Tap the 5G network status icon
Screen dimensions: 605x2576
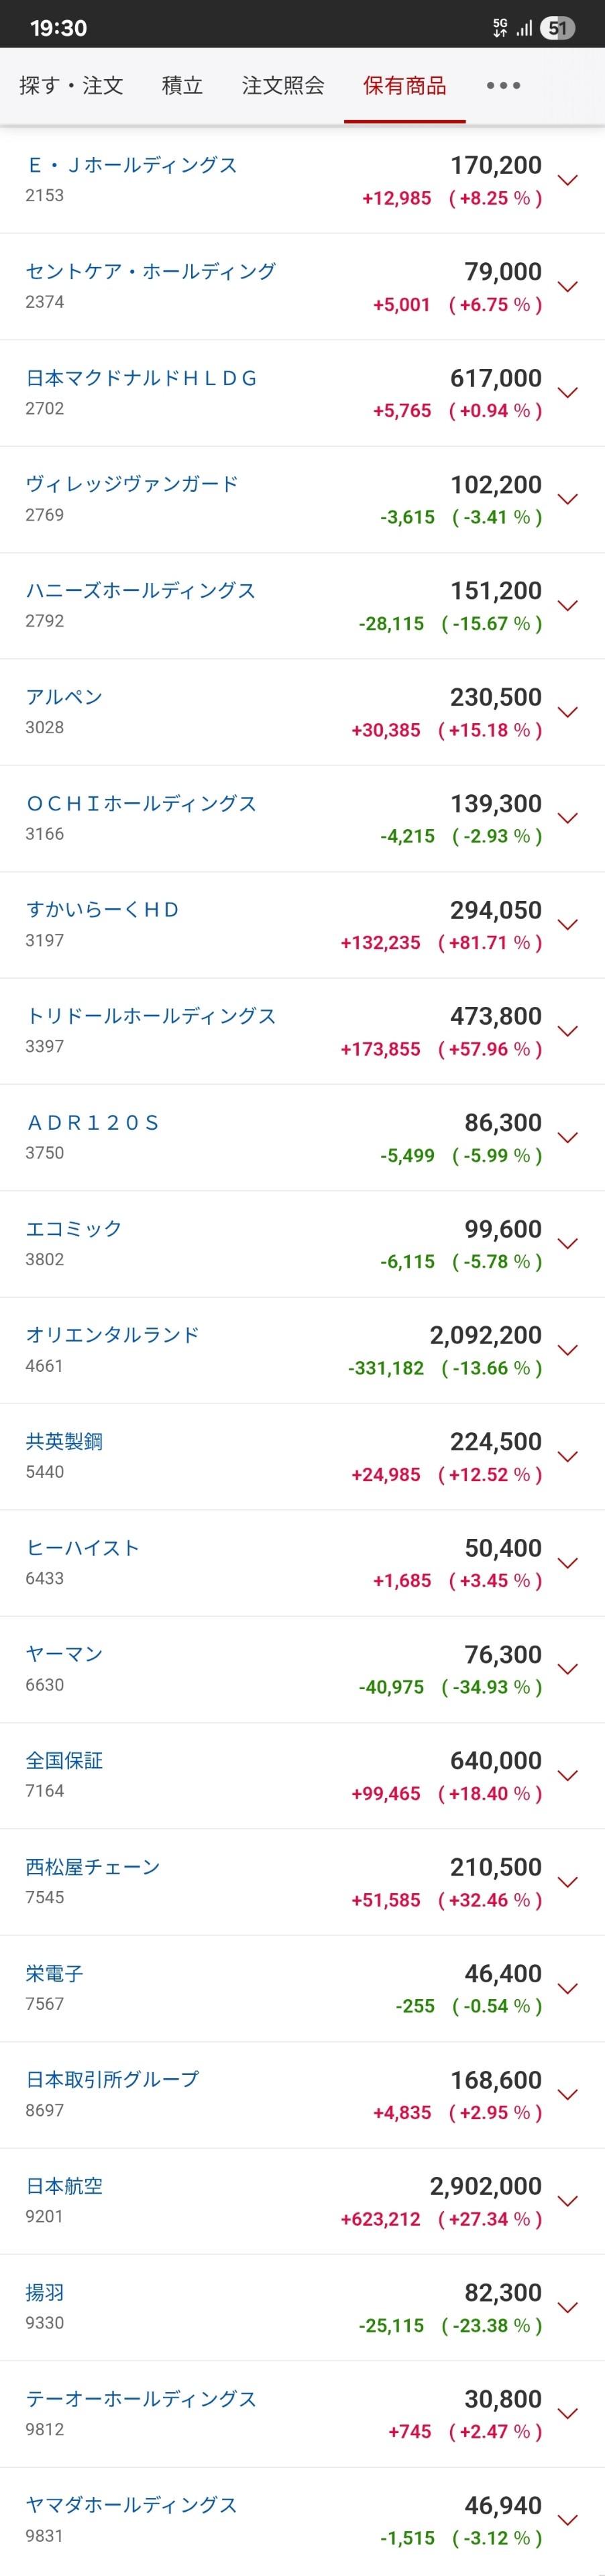click(x=500, y=28)
